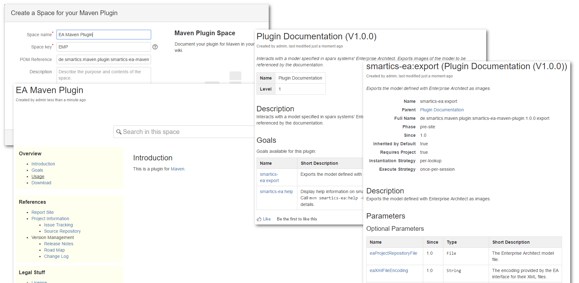Click the smartics-ea:help goal link

coord(276,191)
